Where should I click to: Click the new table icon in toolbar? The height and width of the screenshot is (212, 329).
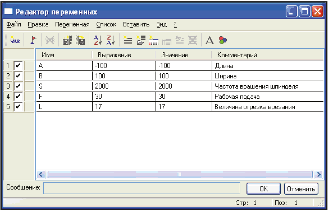coord(154,40)
